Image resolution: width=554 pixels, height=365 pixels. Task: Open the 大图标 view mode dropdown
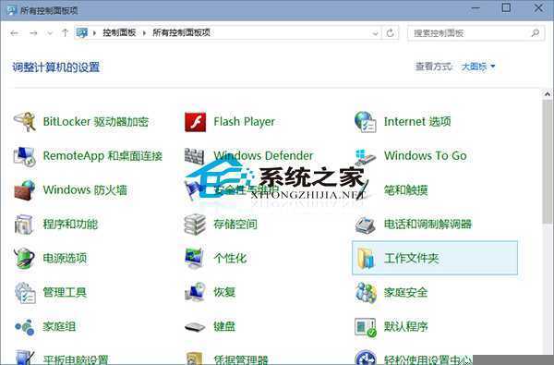[x=478, y=67]
